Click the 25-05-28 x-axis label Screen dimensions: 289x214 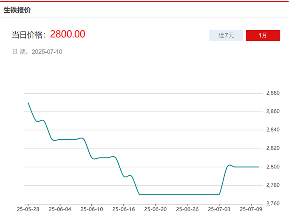[x=28, y=209]
